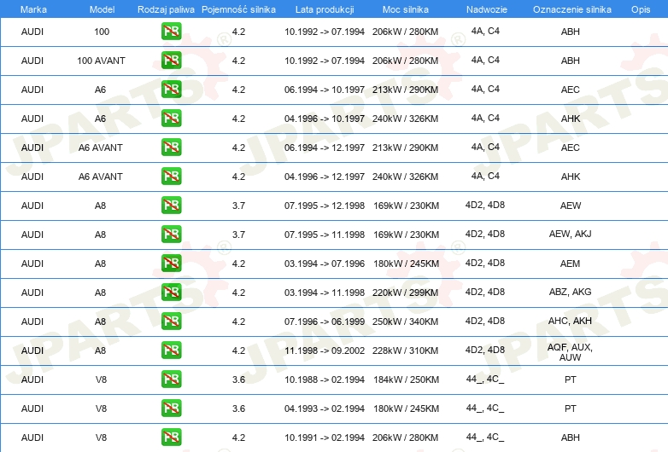
Task: Click body code '4D2, 4D8' in the AEM row
Action: coord(485,263)
